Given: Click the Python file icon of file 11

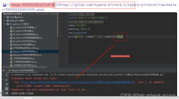Looking at the screenshot, I should [11, 62].
